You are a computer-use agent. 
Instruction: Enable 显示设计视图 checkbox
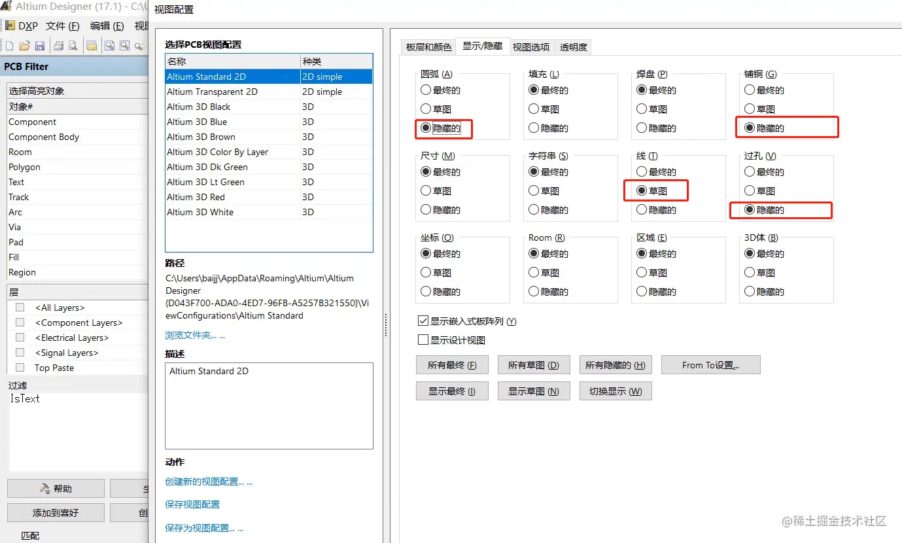point(423,340)
